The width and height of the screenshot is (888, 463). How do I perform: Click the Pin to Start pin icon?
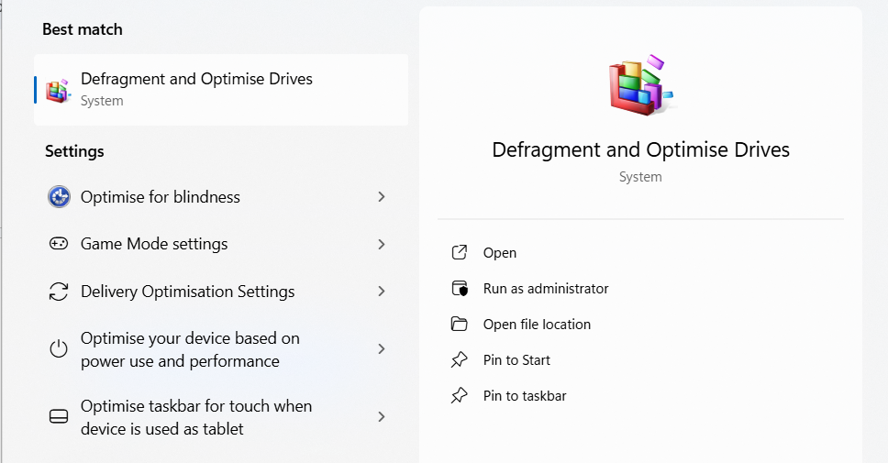(x=460, y=360)
